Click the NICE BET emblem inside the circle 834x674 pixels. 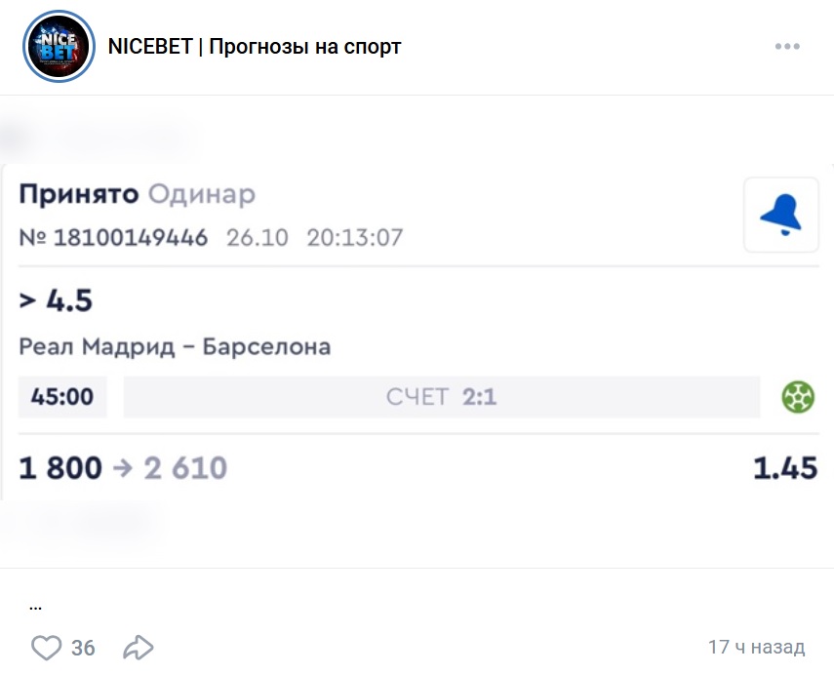pyautogui.click(x=59, y=46)
